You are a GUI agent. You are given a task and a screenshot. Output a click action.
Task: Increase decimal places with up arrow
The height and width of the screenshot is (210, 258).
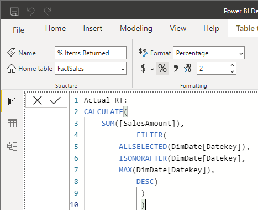232,65
